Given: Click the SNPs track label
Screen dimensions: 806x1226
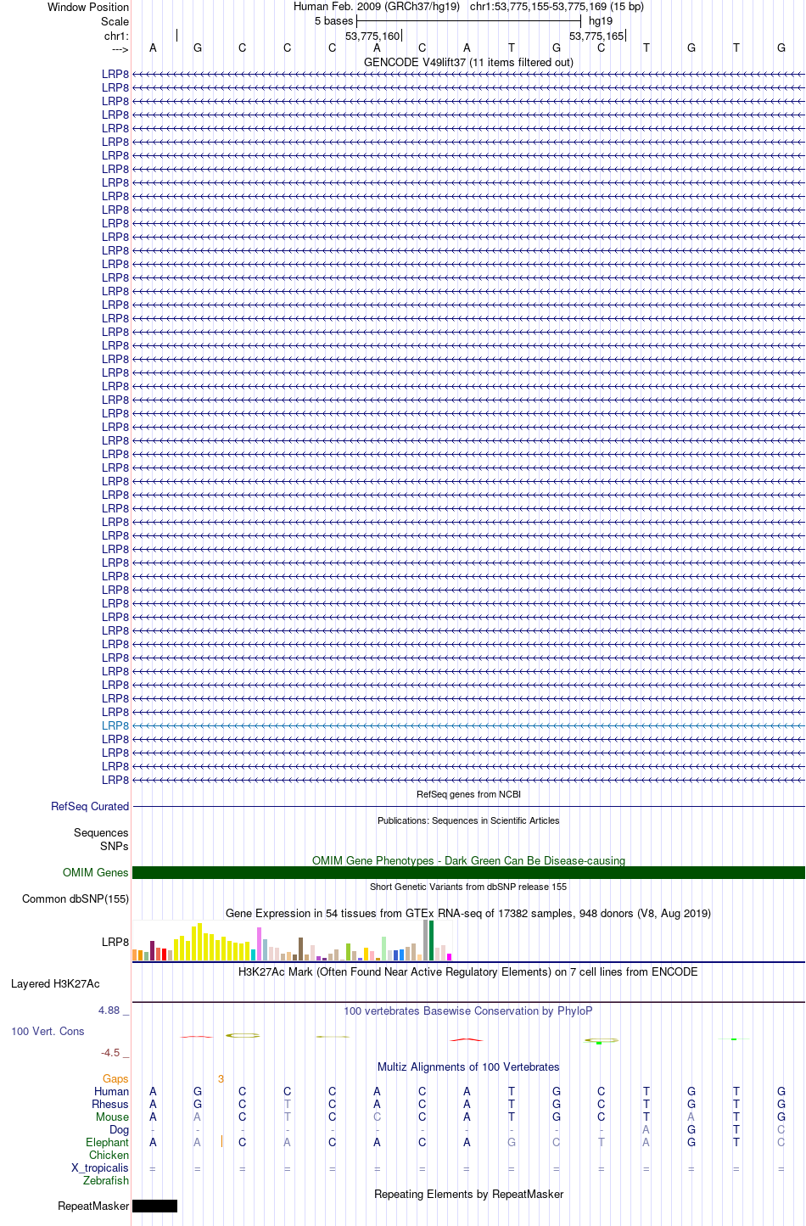Looking at the screenshot, I should tap(115, 847).
